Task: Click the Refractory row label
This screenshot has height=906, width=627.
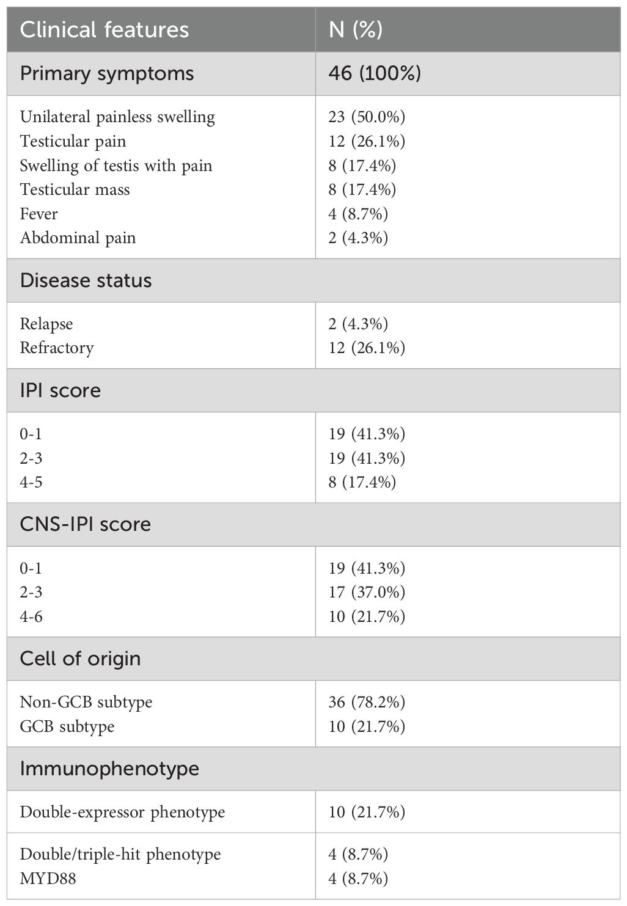Action: 57,348
